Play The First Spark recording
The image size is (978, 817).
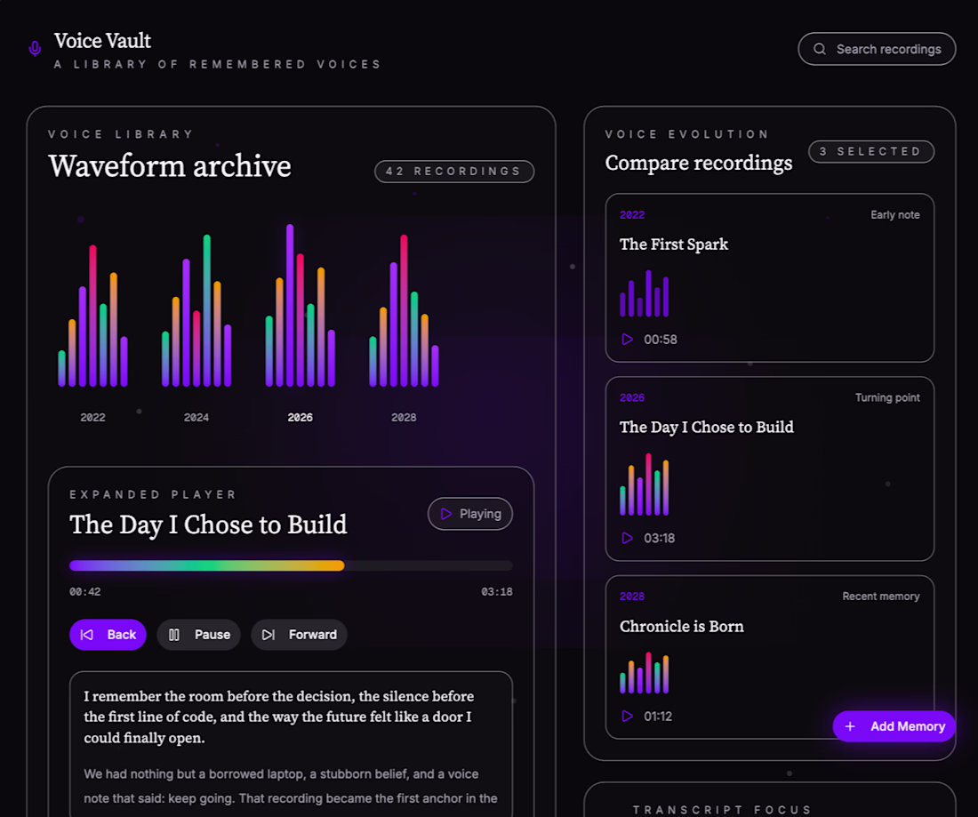click(x=628, y=340)
